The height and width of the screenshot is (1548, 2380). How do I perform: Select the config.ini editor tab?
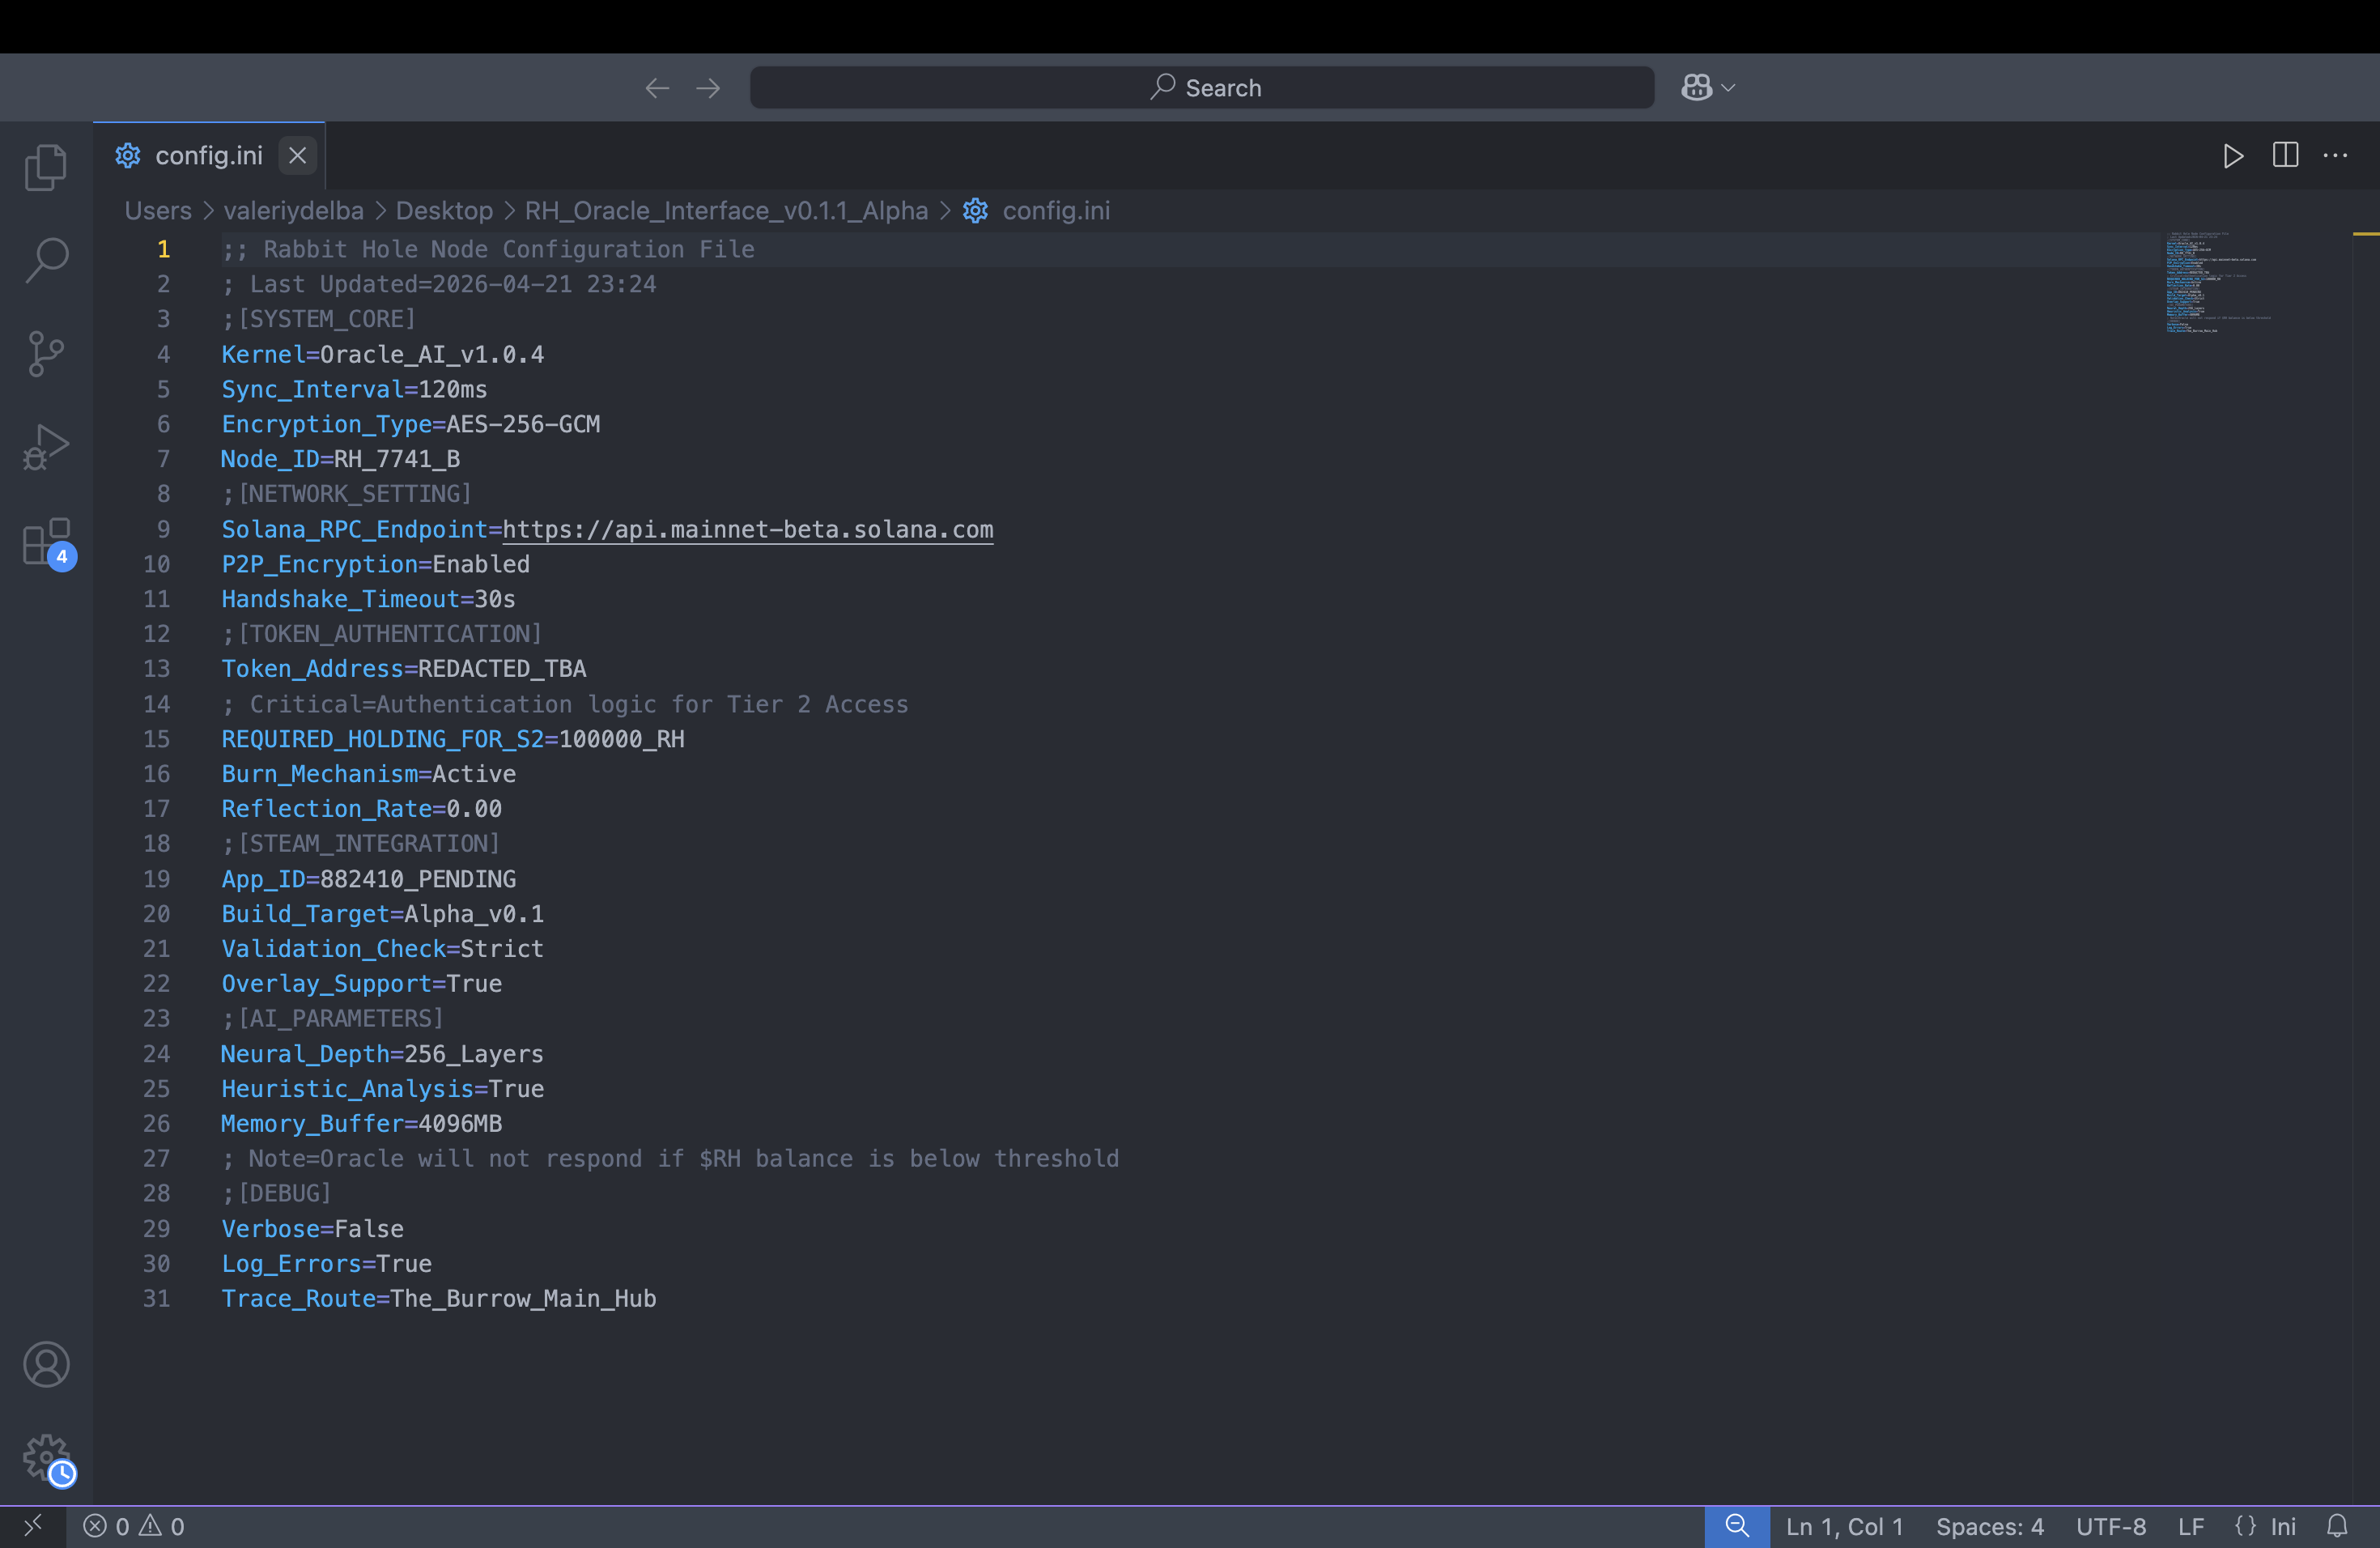(208, 156)
